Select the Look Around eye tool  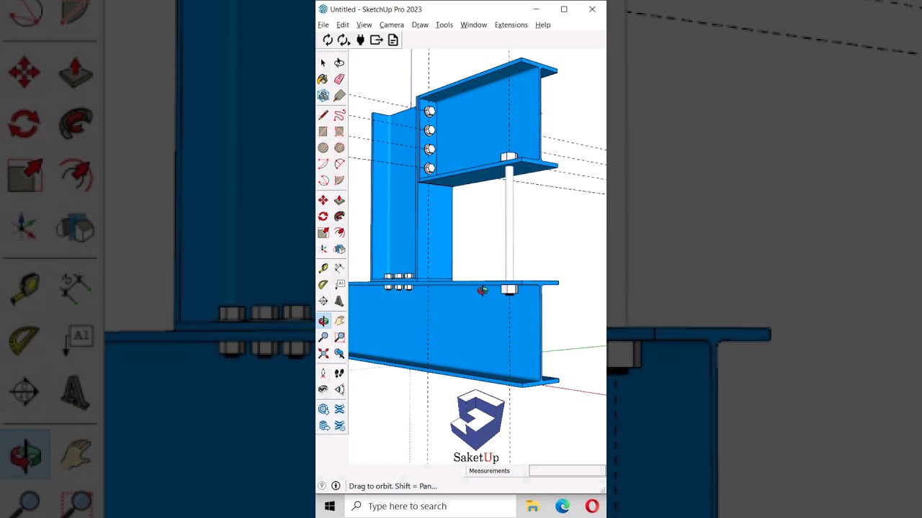pos(323,390)
